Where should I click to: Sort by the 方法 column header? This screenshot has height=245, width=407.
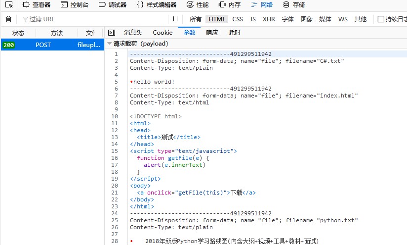pyautogui.click(x=57, y=33)
